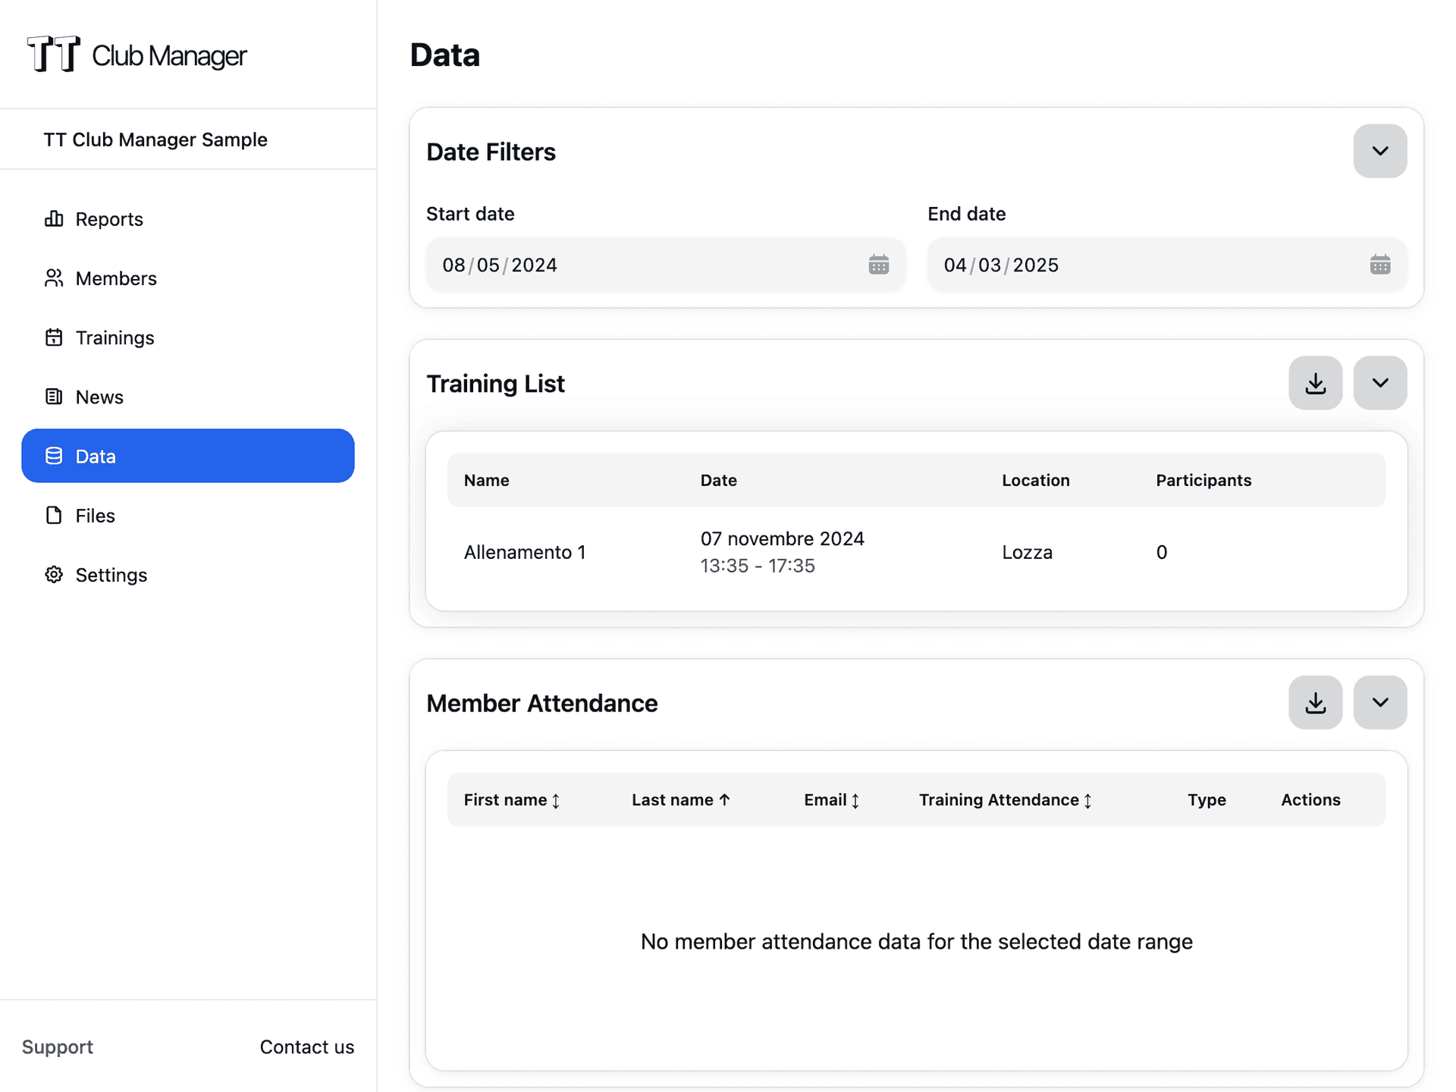This screenshot has height=1092, width=1456.
Task: Click the Reports bar chart icon
Action: click(x=54, y=219)
